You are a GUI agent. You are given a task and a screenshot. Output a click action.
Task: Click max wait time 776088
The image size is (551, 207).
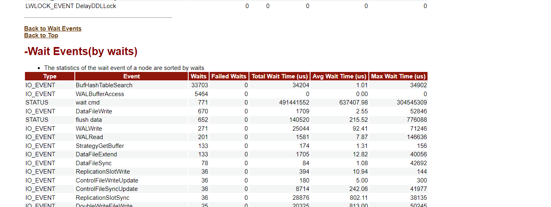[x=417, y=120]
